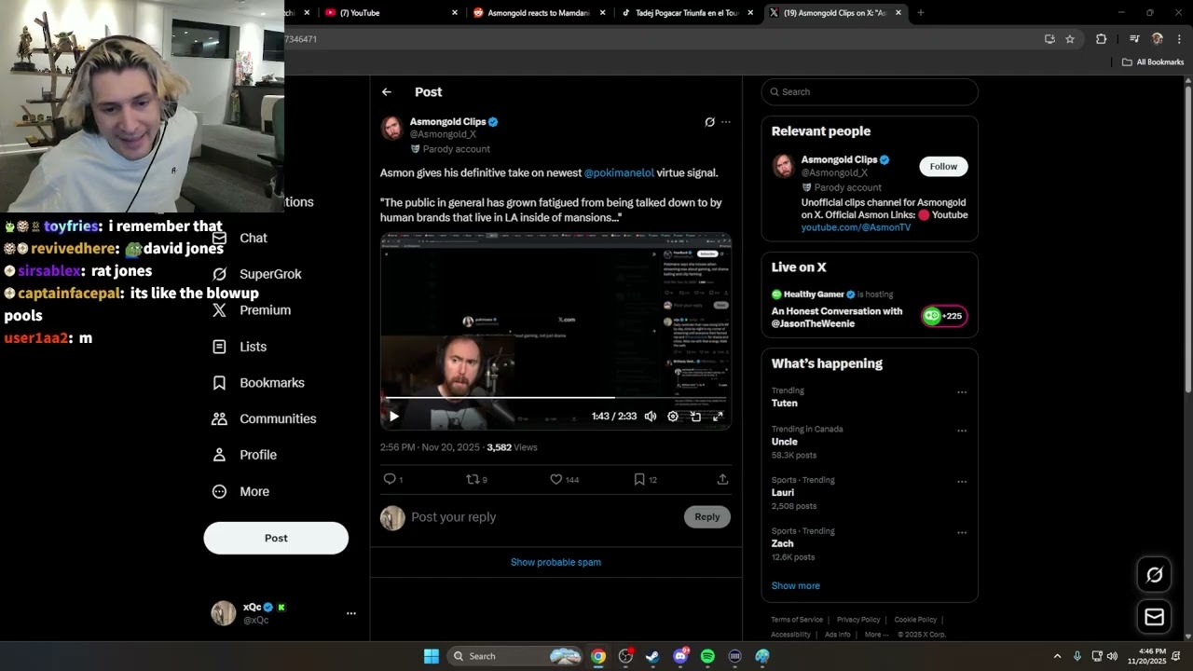Go back using the arrow beside Post

387,92
